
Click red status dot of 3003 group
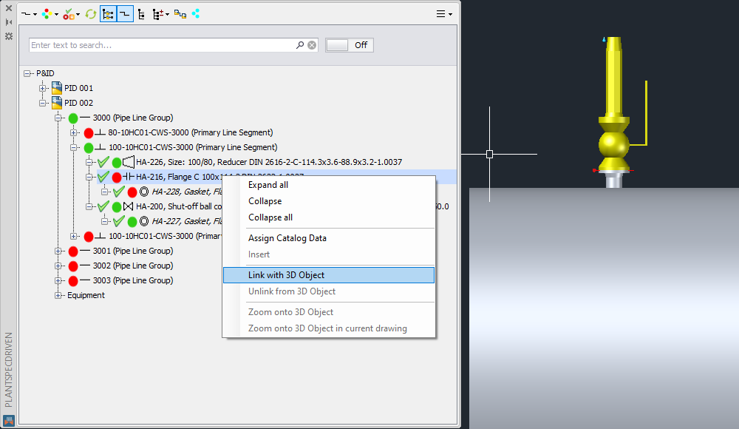tap(73, 281)
